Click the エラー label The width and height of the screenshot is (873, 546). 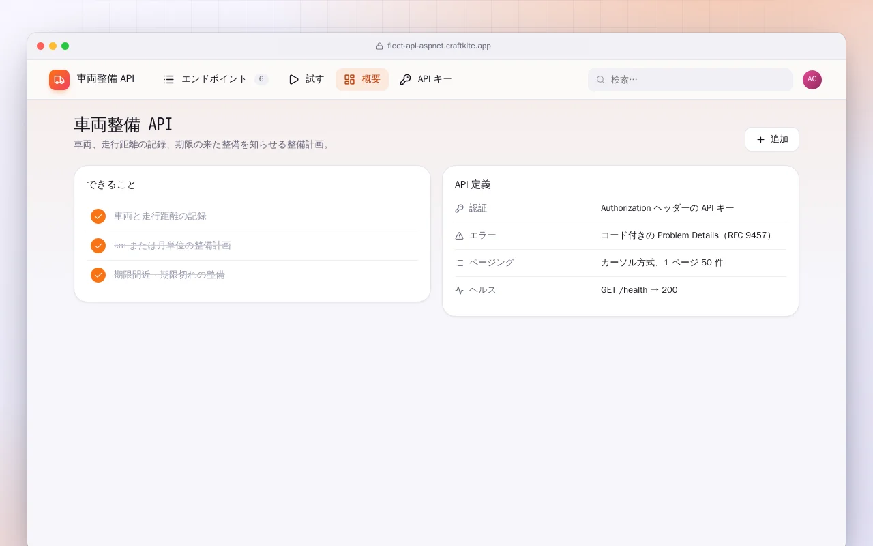[x=483, y=235]
